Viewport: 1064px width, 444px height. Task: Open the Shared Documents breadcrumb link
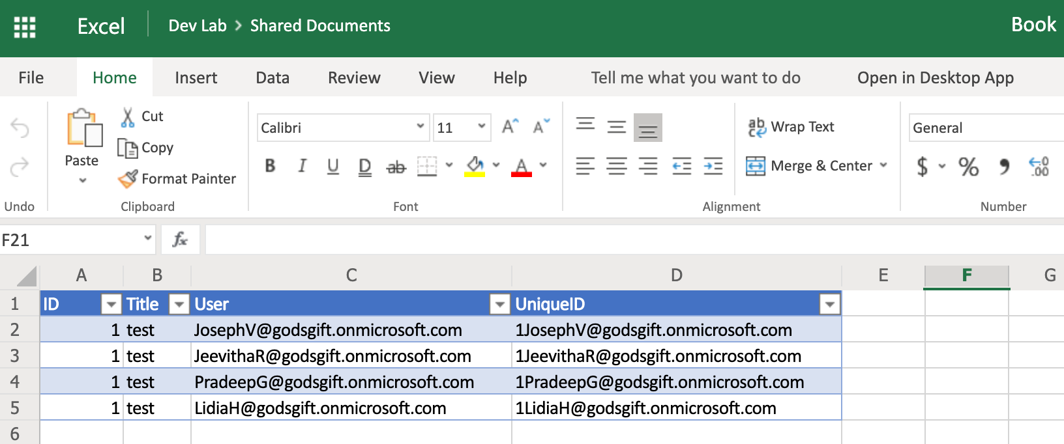(x=320, y=25)
